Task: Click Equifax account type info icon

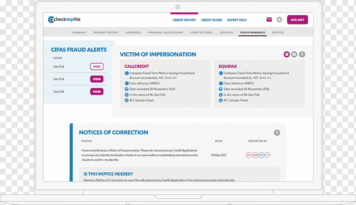Action: pyautogui.click(x=221, y=73)
